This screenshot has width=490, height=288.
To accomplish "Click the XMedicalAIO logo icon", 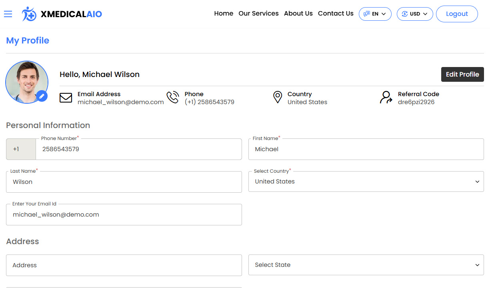I will point(28,14).
